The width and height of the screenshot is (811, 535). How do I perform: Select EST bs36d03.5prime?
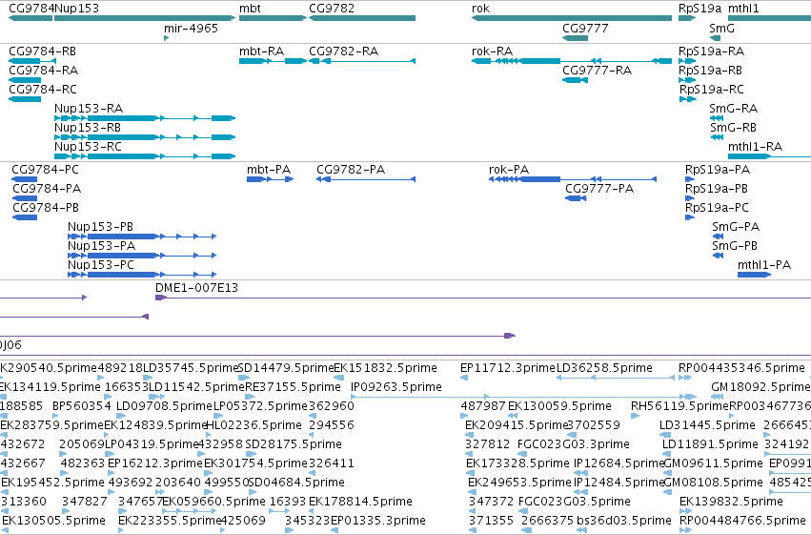point(581,530)
